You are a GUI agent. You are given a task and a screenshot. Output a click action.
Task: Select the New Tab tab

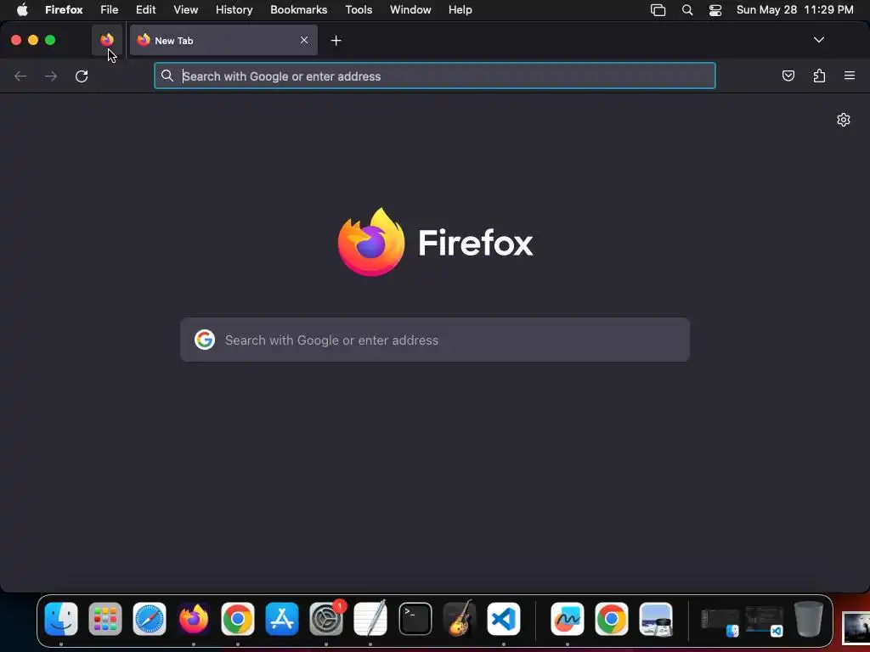click(223, 40)
